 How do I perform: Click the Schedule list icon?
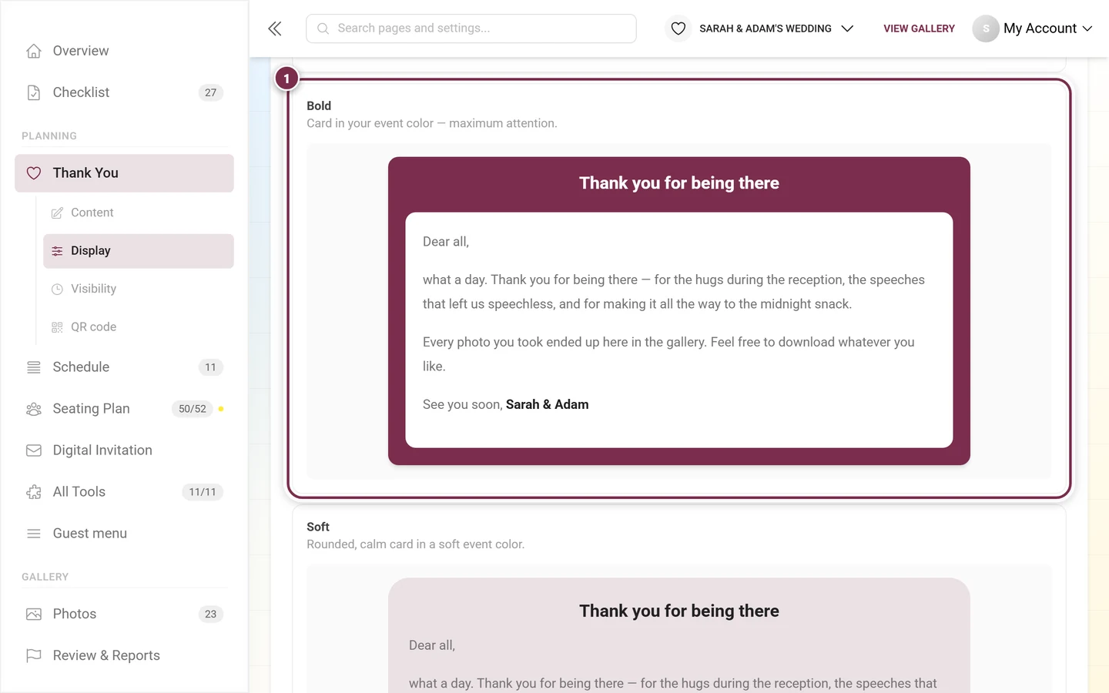34,367
